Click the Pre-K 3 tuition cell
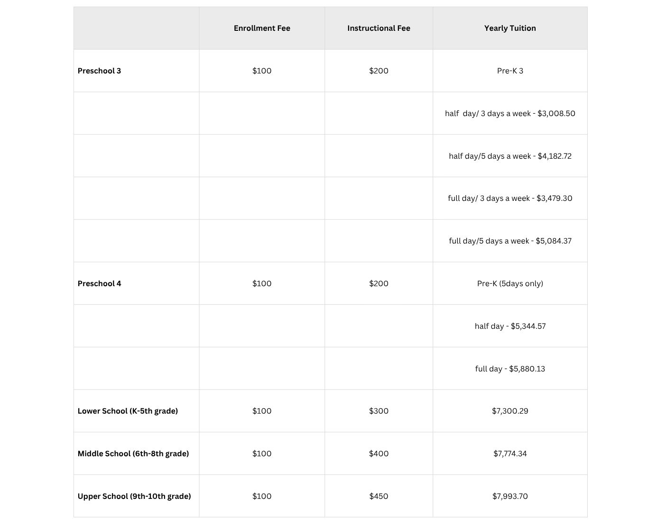Screen dimensions: 648x524 [510, 71]
